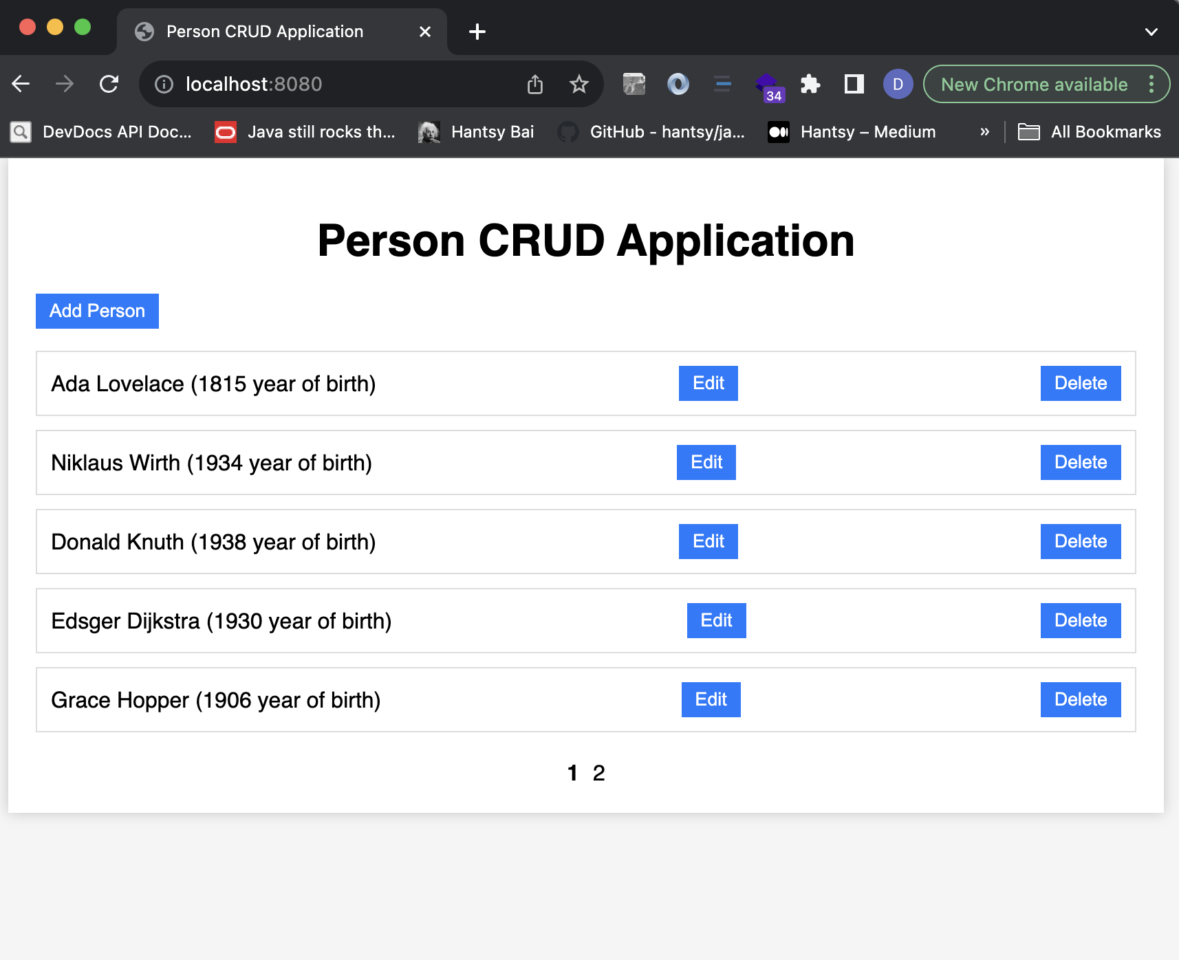Open the extension with badge 34
The width and height of the screenshot is (1179, 960).
(768, 85)
